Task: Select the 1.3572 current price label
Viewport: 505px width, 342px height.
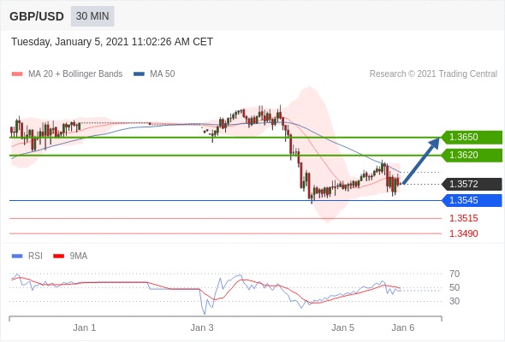Action: coord(472,184)
